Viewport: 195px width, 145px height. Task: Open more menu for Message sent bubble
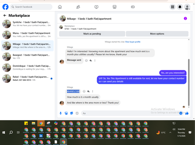click(95, 61)
